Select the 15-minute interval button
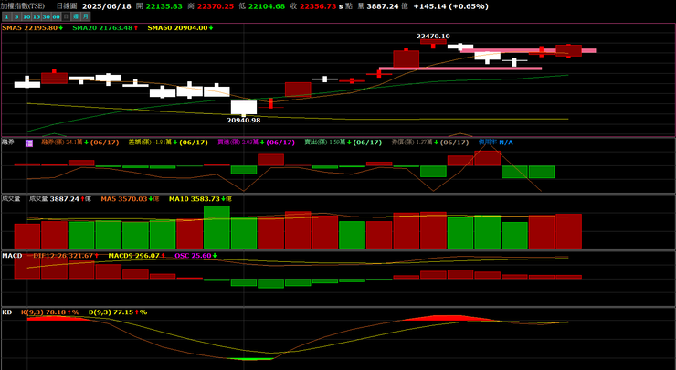This screenshot has height=370, width=676. [x=36, y=16]
